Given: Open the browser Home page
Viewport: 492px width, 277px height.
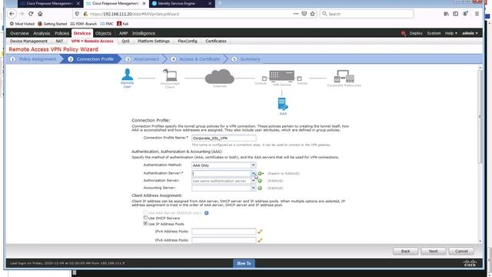Looking at the screenshot, I should pyautogui.click(x=40, y=14).
